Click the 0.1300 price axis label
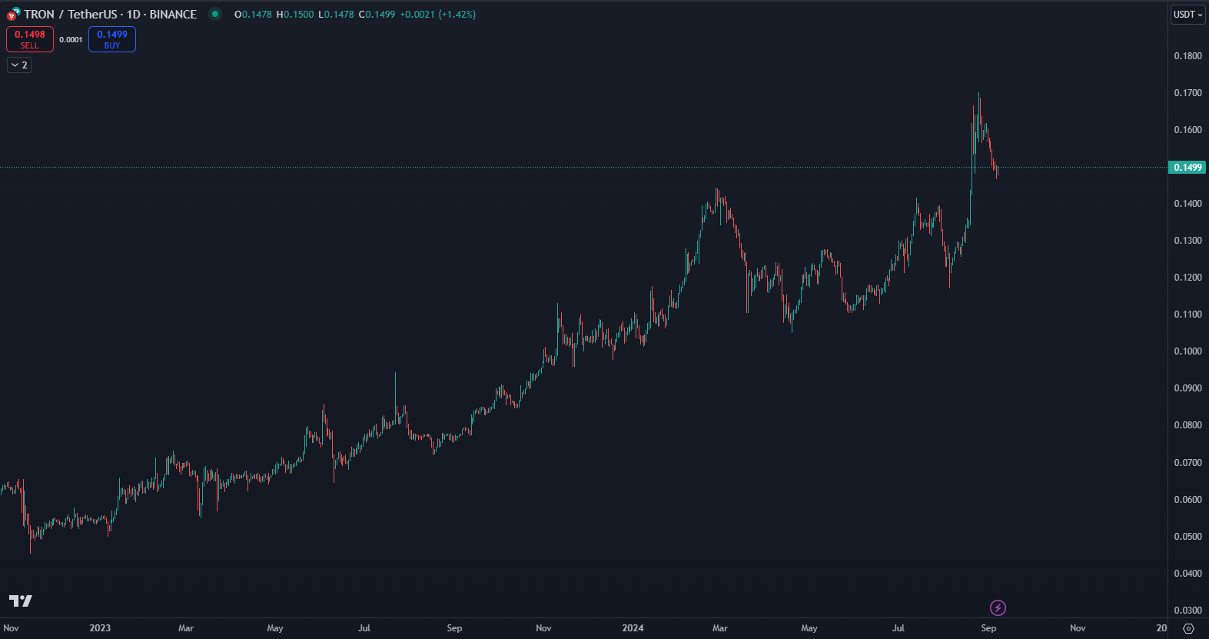The width and height of the screenshot is (1209, 639). 1187,241
